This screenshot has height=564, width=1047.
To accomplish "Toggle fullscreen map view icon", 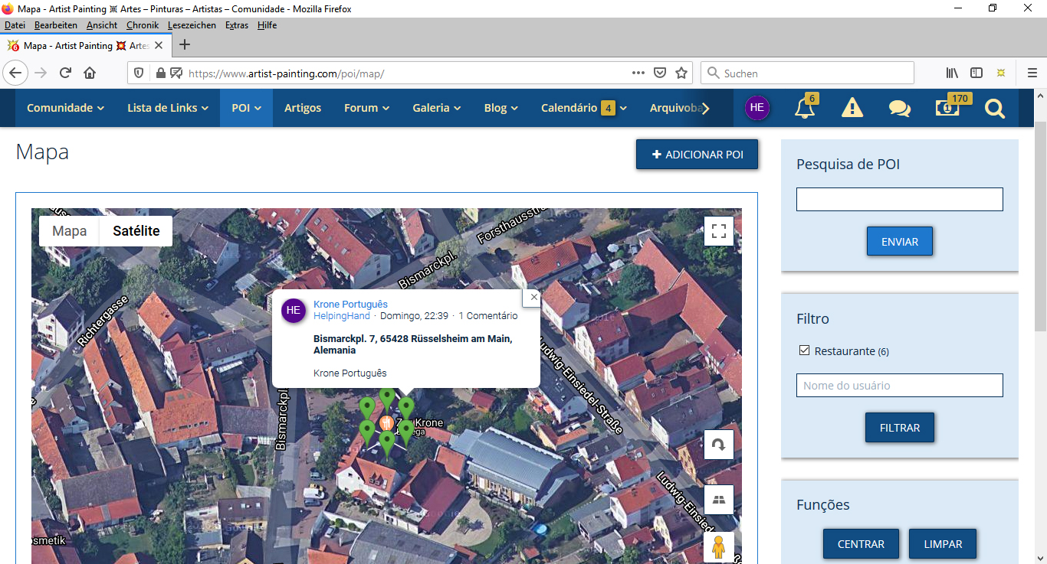I will 719,231.
